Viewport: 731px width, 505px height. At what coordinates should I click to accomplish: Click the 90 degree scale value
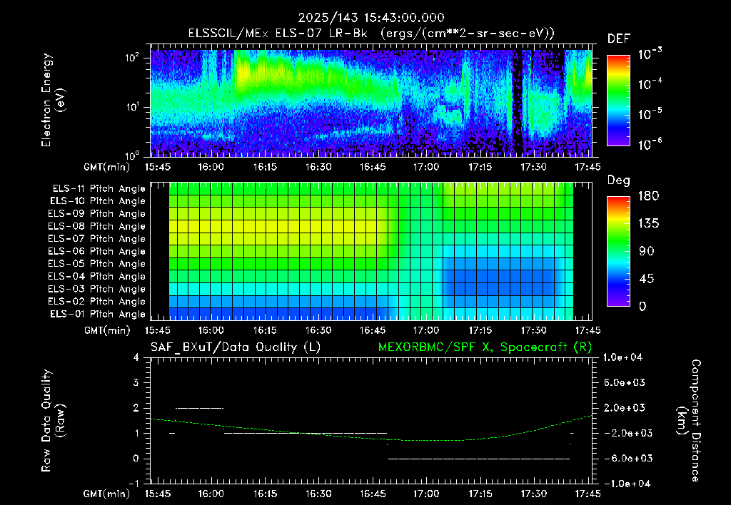click(x=647, y=251)
